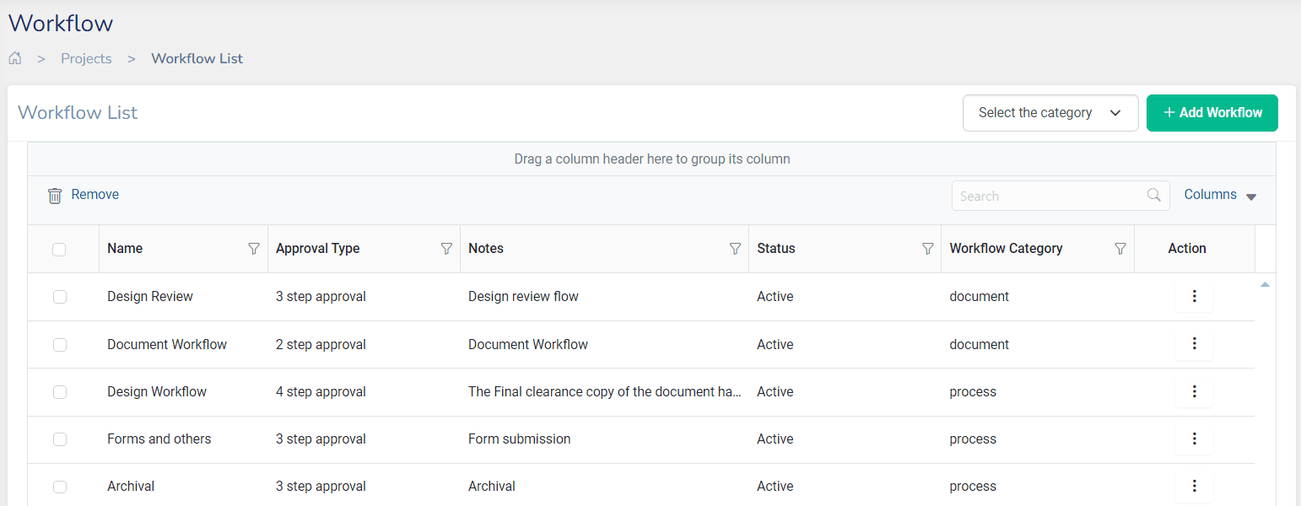Click the home icon in breadcrumb

(14, 58)
